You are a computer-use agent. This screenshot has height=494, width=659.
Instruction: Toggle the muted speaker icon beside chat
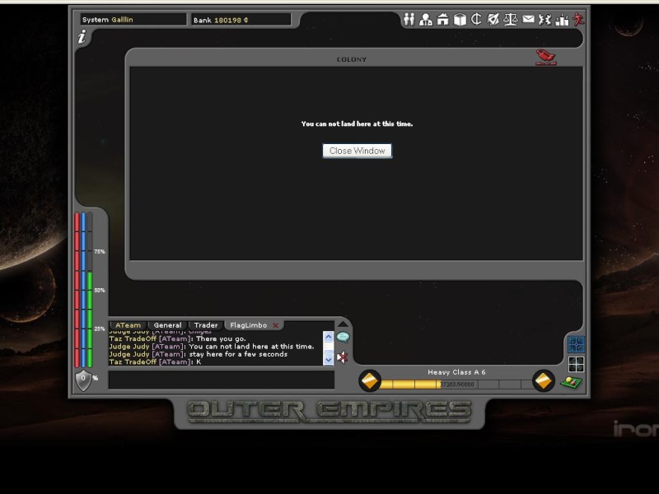pyautogui.click(x=343, y=357)
